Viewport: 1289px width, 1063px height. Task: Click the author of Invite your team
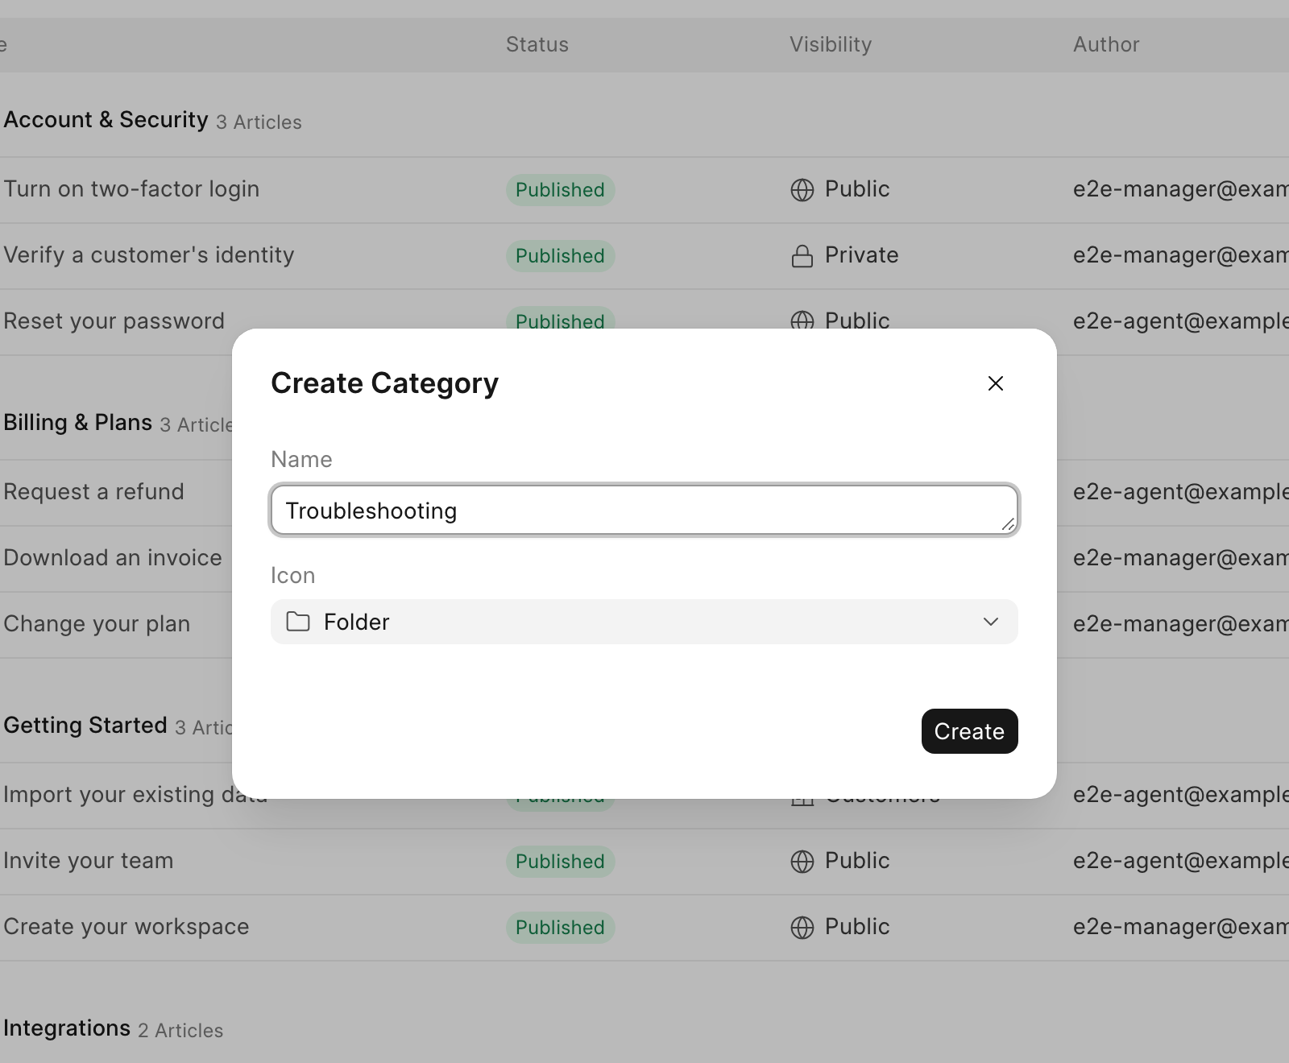click(x=1181, y=861)
